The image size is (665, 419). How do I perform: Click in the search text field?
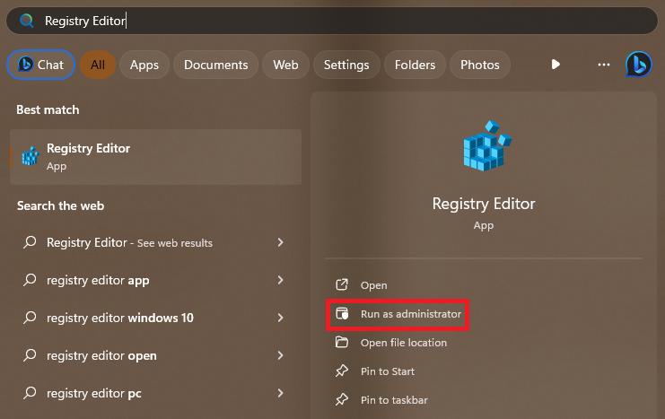coord(359,20)
